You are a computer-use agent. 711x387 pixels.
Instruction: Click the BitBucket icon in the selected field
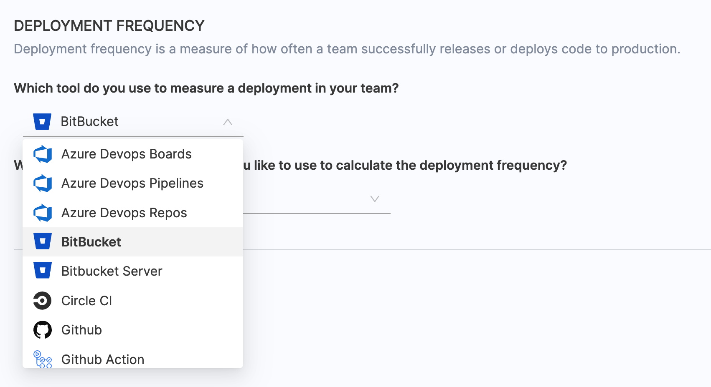42,122
